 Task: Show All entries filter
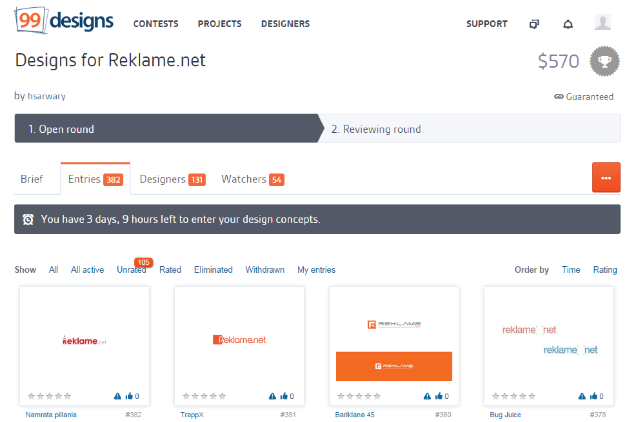(53, 270)
